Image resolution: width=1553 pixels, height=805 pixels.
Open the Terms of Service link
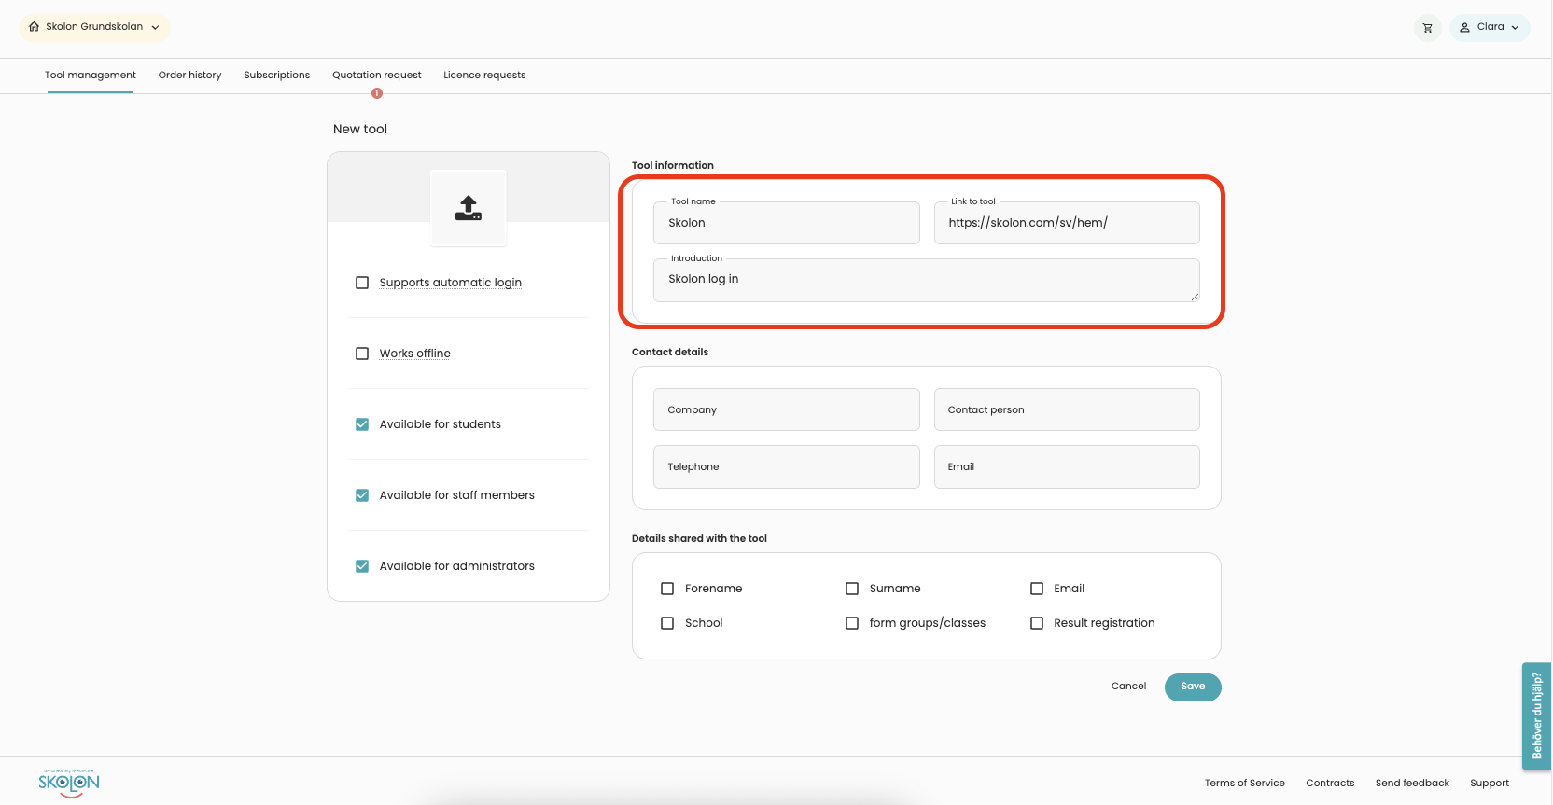click(1244, 784)
